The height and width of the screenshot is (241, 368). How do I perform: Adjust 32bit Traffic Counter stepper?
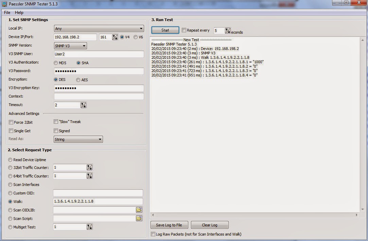point(89,167)
